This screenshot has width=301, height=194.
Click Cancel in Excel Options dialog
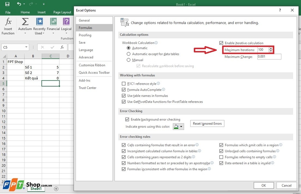[x=286, y=185]
